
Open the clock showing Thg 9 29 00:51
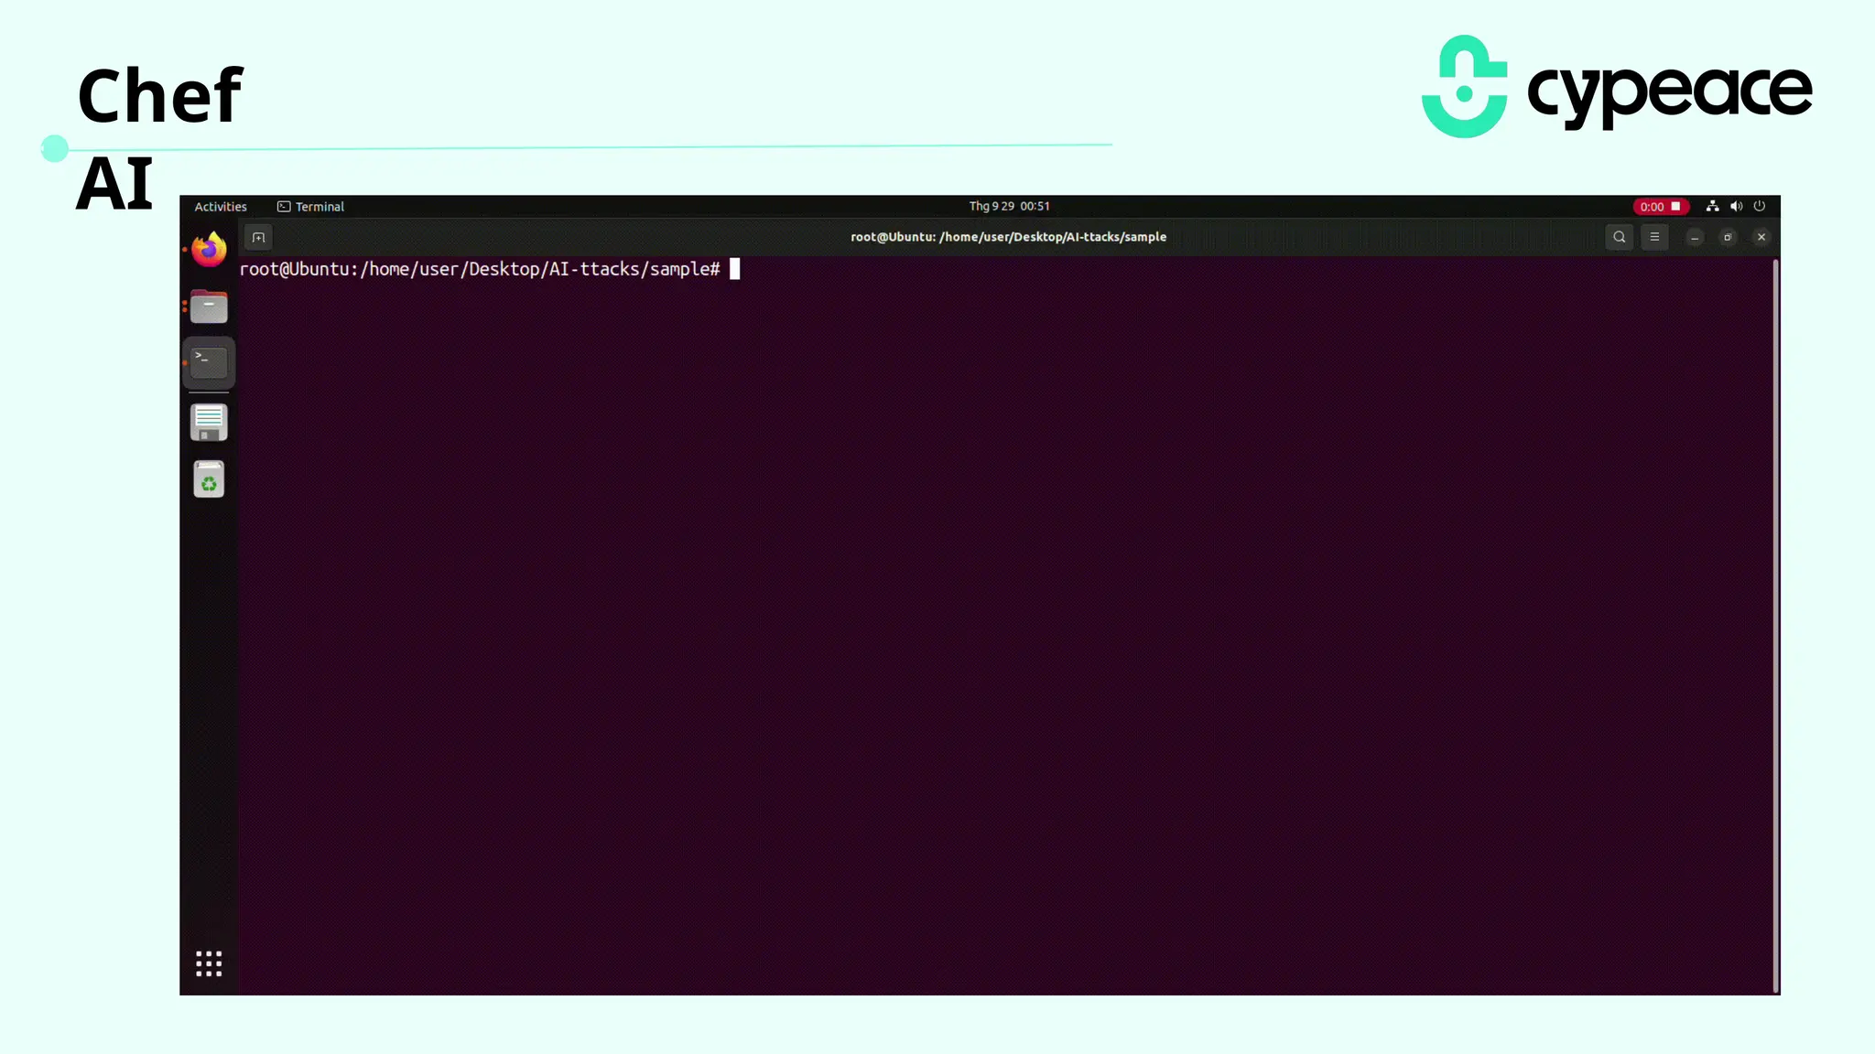click(x=1009, y=207)
